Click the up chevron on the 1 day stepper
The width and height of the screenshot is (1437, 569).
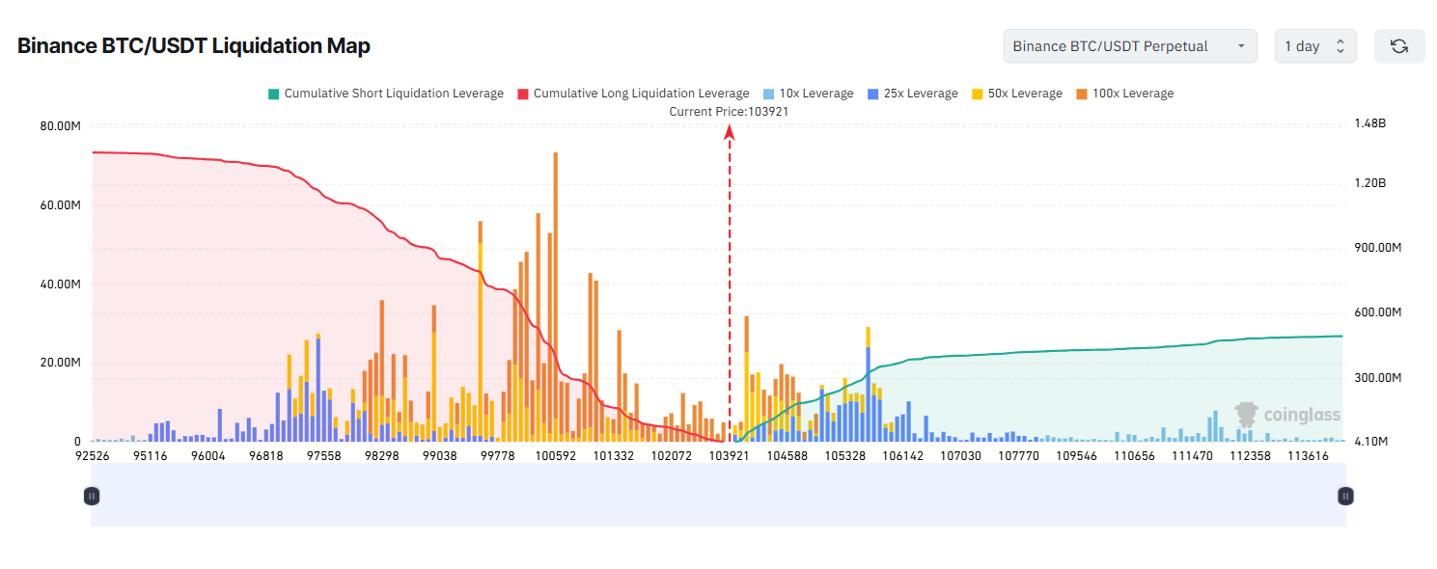point(1340,41)
